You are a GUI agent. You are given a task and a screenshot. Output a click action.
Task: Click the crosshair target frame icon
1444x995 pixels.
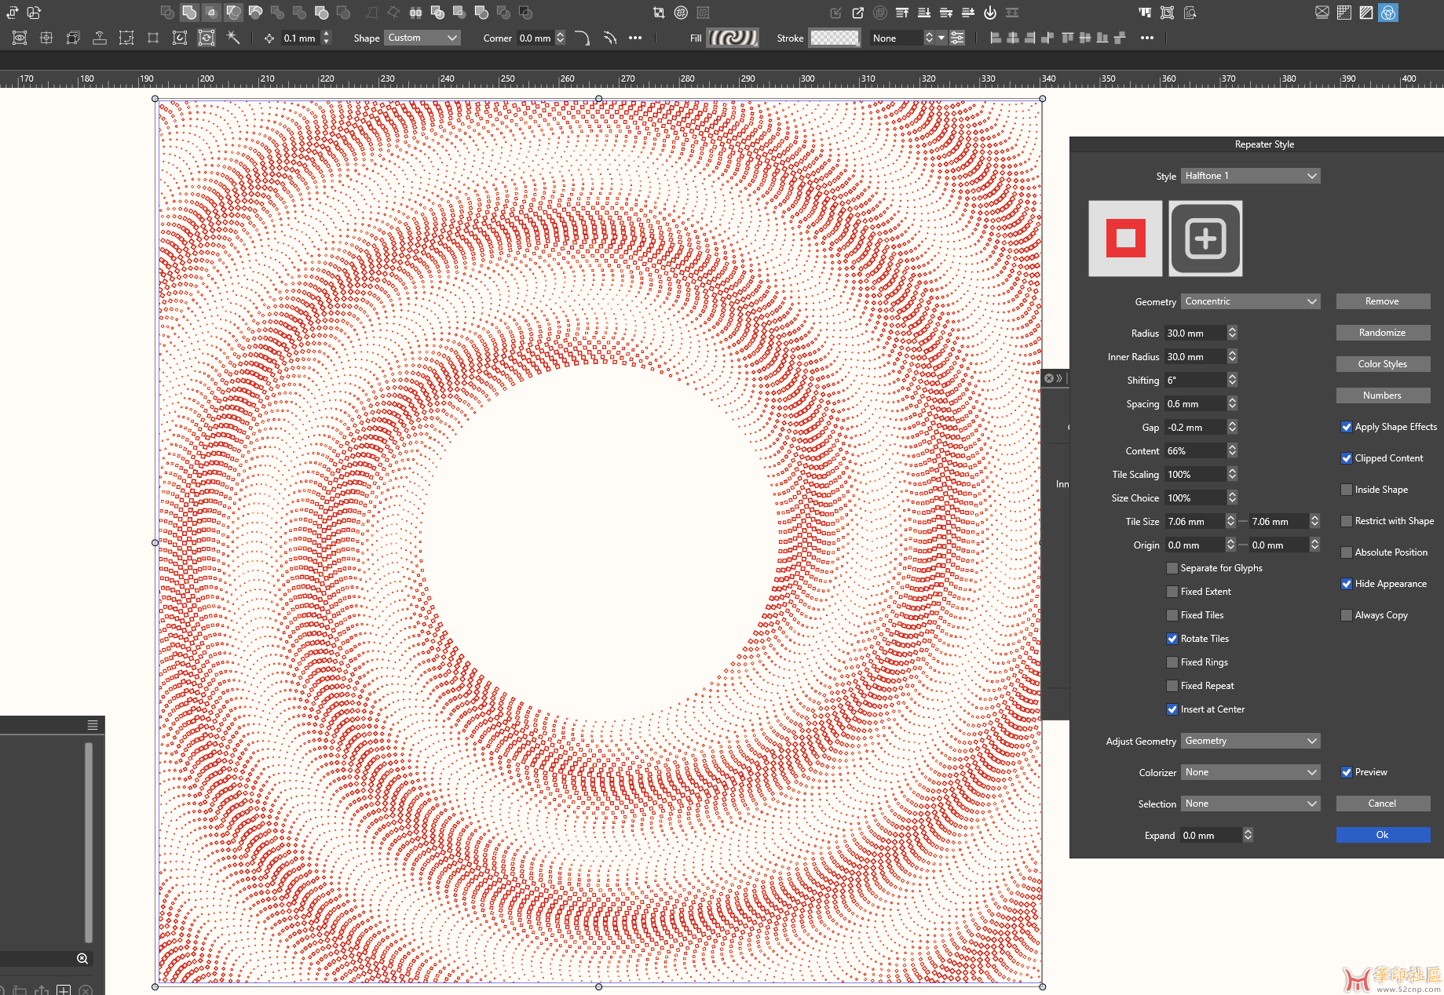(x=46, y=37)
